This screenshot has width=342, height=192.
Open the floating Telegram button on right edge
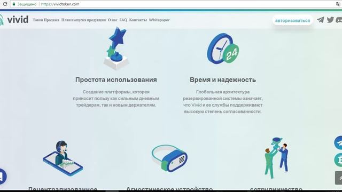338,143
